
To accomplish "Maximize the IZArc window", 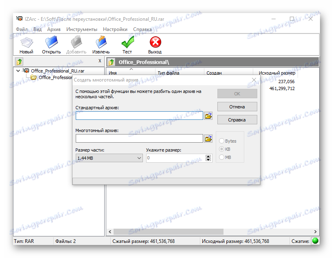I will coord(292,19).
